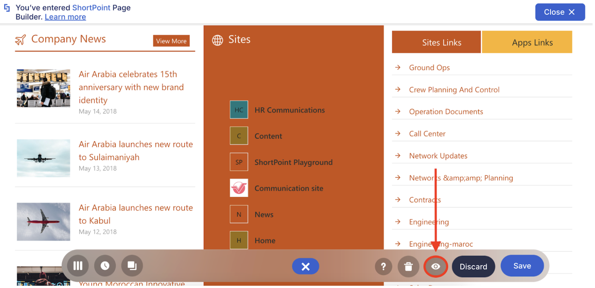Click the ShortPoint logo icon in banner
The width and height of the screenshot is (595, 288).
pos(7,8)
